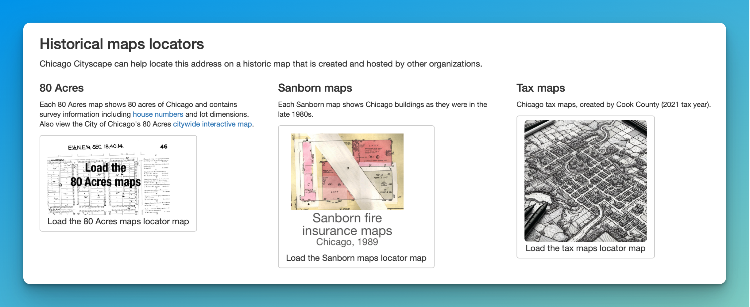Viewport: 750px width, 307px height.
Task: Click the bold 'Load the 80 Acres maps' overlay text
Action: (105, 175)
